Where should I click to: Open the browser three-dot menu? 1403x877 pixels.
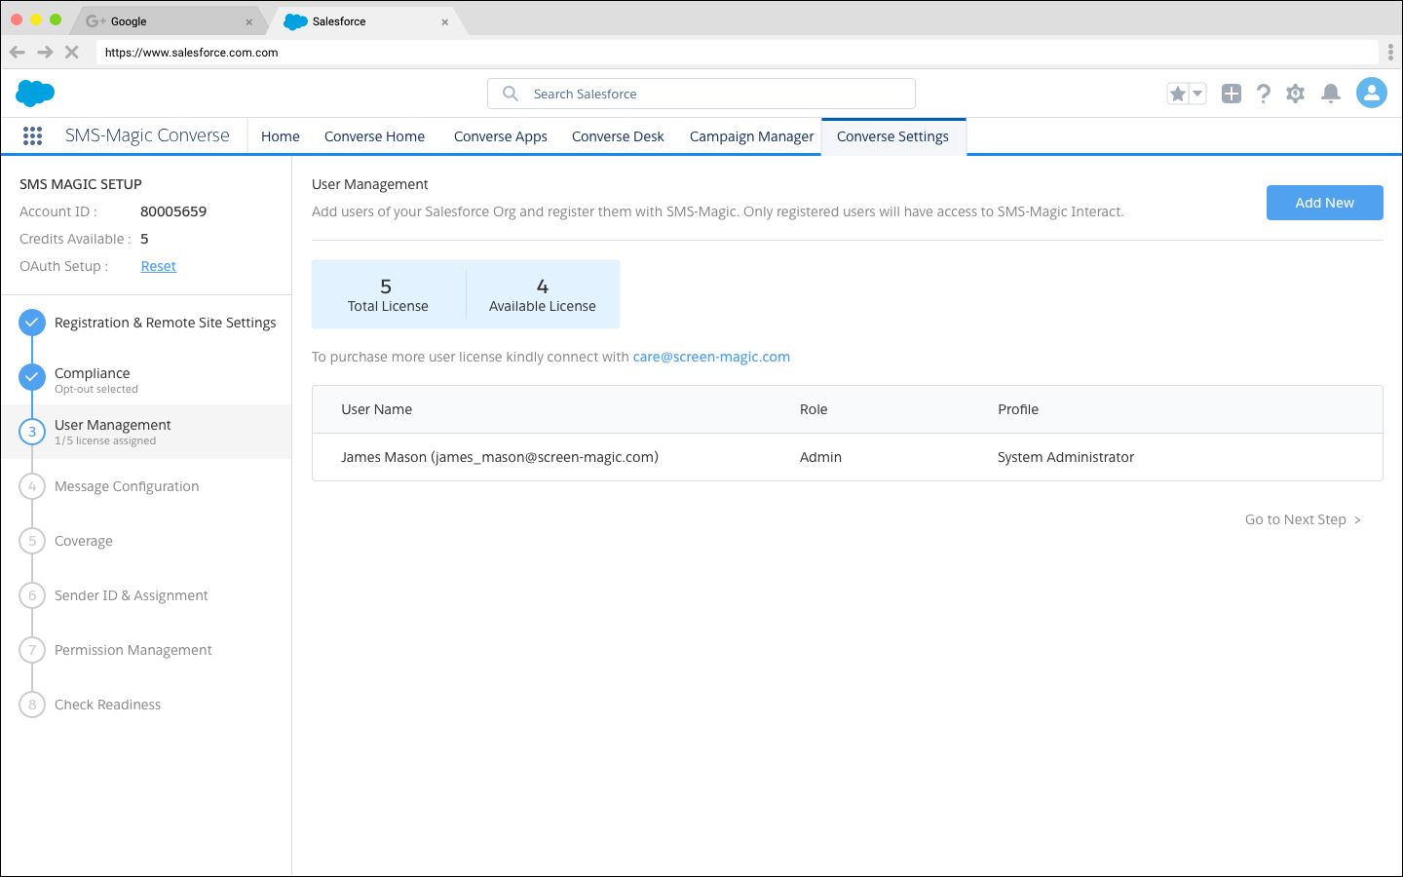1390,53
